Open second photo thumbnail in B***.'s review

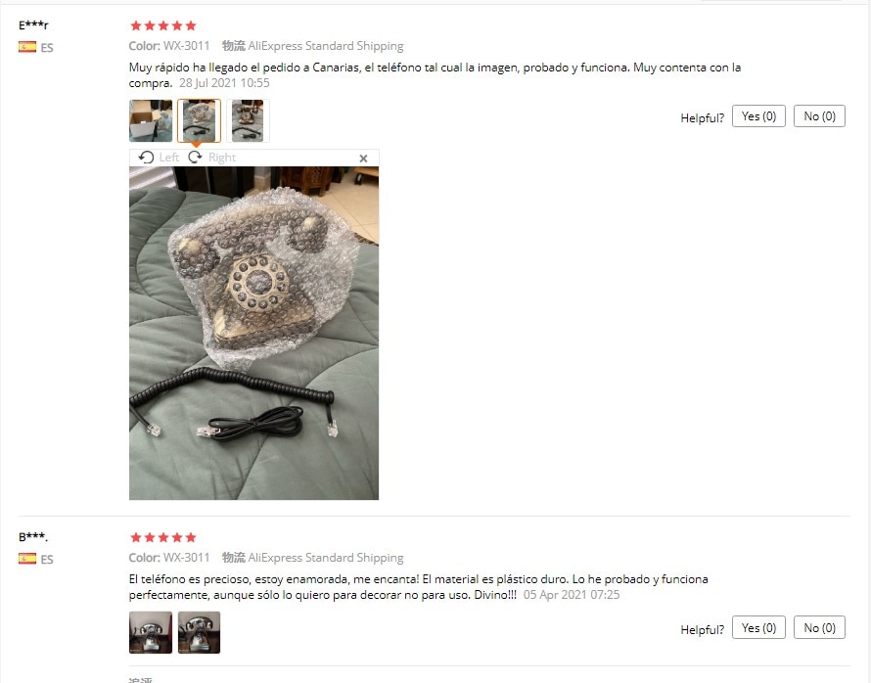[x=199, y=632]
